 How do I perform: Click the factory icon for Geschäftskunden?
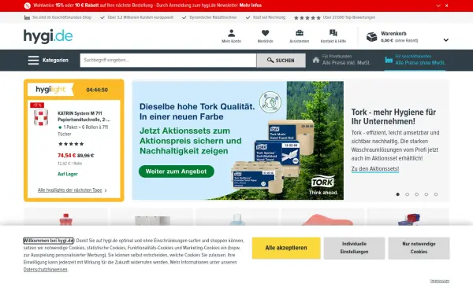click(389, 60)
